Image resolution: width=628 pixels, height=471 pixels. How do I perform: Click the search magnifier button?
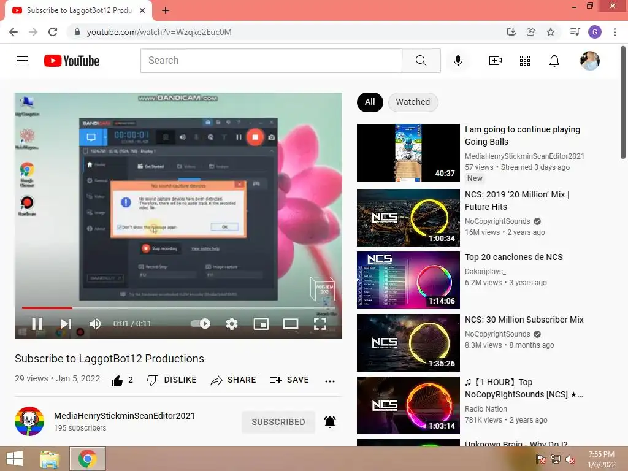421,61
